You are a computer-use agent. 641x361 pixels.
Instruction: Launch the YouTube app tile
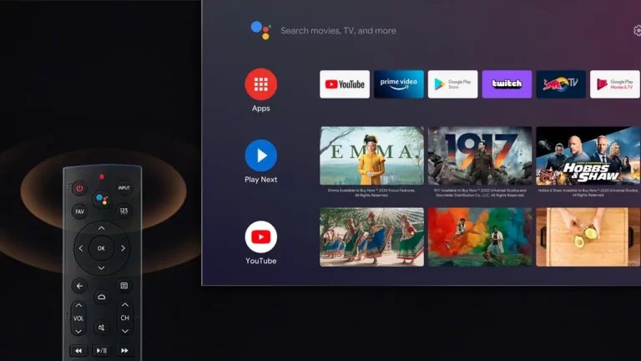(345, 84)
